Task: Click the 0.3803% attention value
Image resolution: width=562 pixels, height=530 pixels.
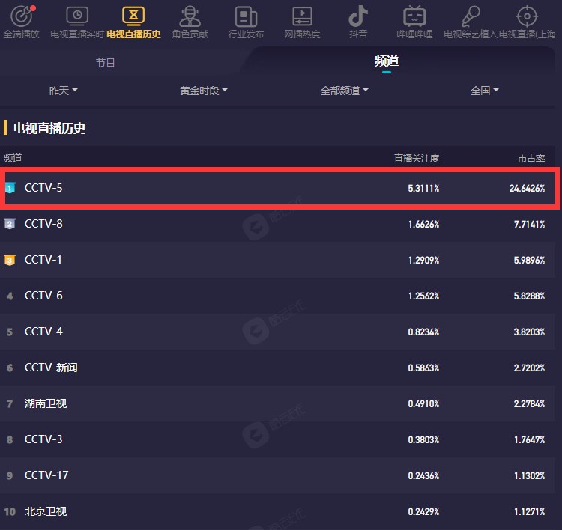Action: pyautogui.click(x=423, y=439)
